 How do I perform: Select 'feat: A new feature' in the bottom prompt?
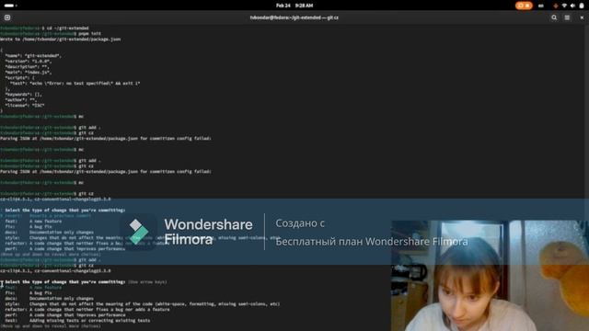(33, 288)
